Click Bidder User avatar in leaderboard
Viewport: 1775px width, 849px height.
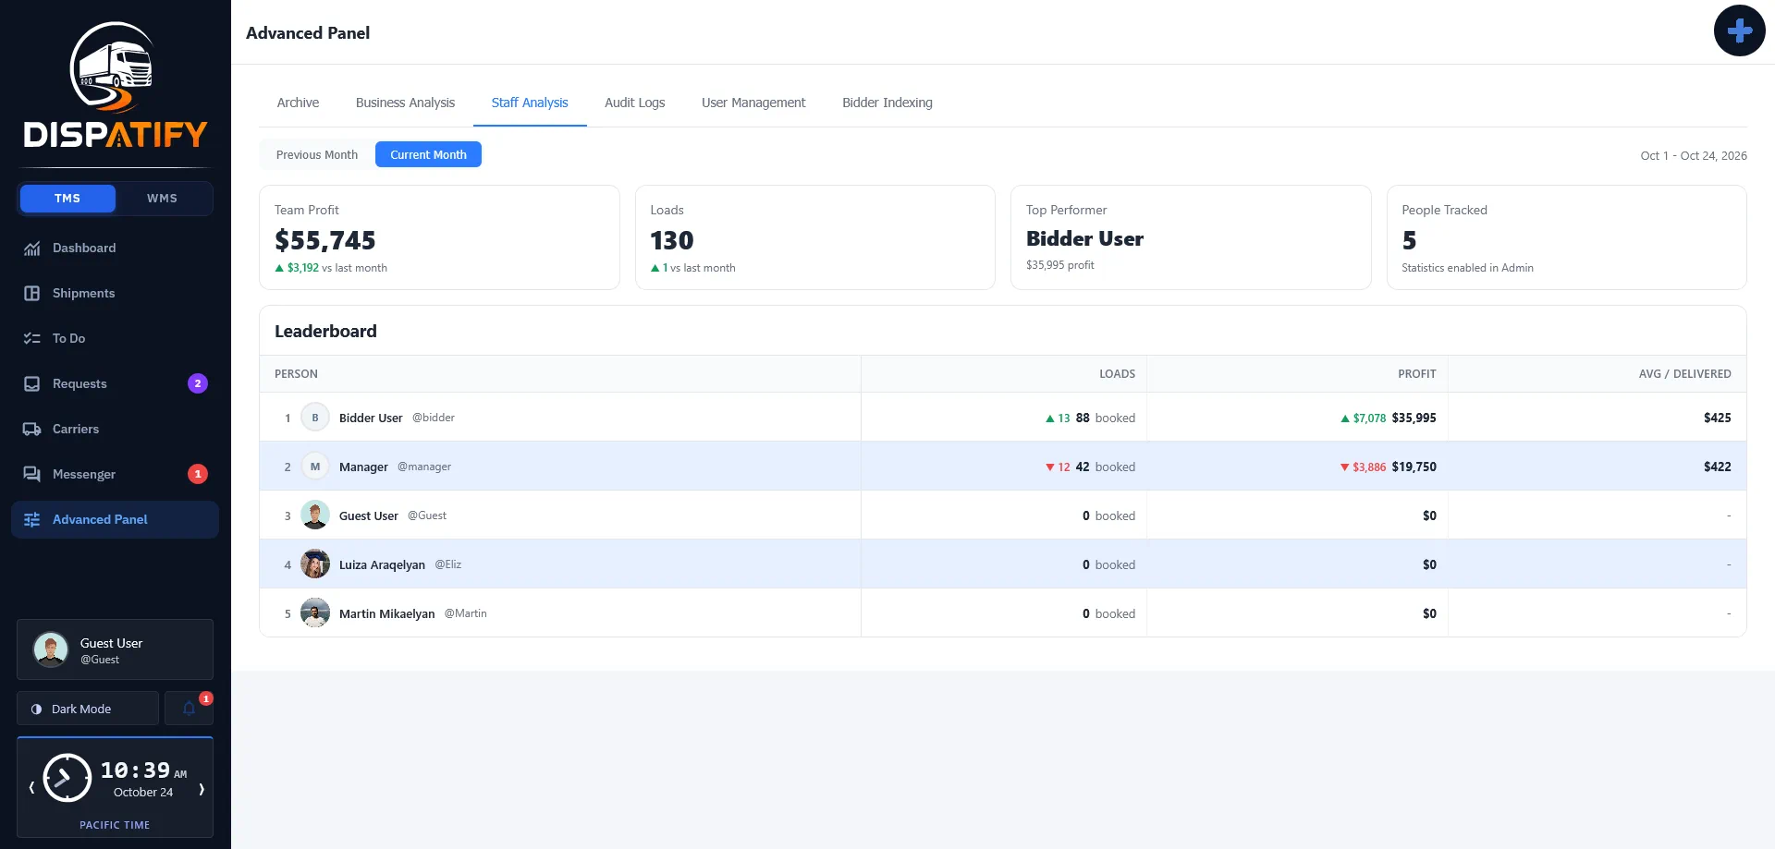coord(315,418)
